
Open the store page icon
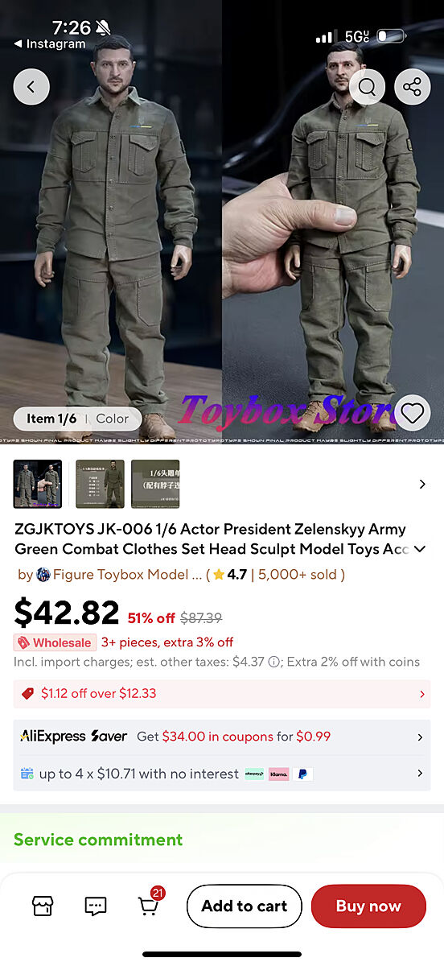[x=43, y=906]
